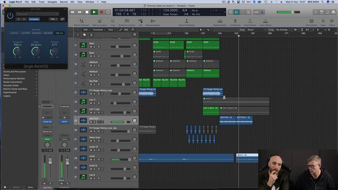Click the EQ Slope knob

36,51
